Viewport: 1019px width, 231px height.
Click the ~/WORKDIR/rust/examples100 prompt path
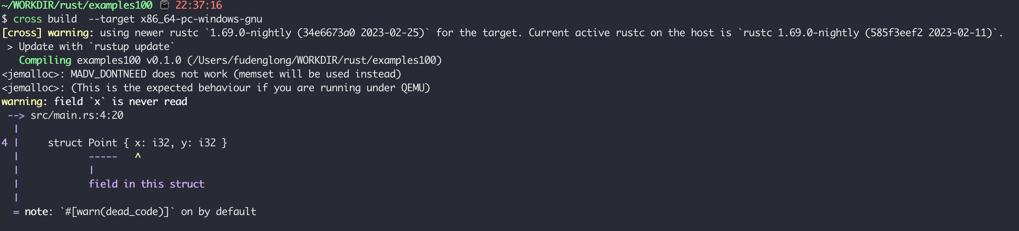click(77, 5)
